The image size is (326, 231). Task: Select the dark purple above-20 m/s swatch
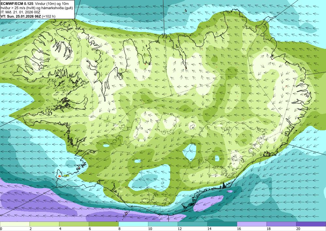(311, 224)
